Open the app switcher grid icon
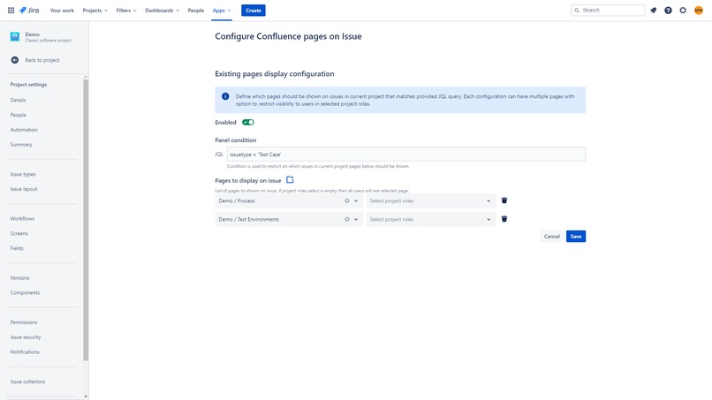This screenshot has height=400, width=712. pos(11,10)
